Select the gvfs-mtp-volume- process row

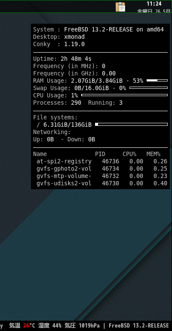[x=102, y=176]
